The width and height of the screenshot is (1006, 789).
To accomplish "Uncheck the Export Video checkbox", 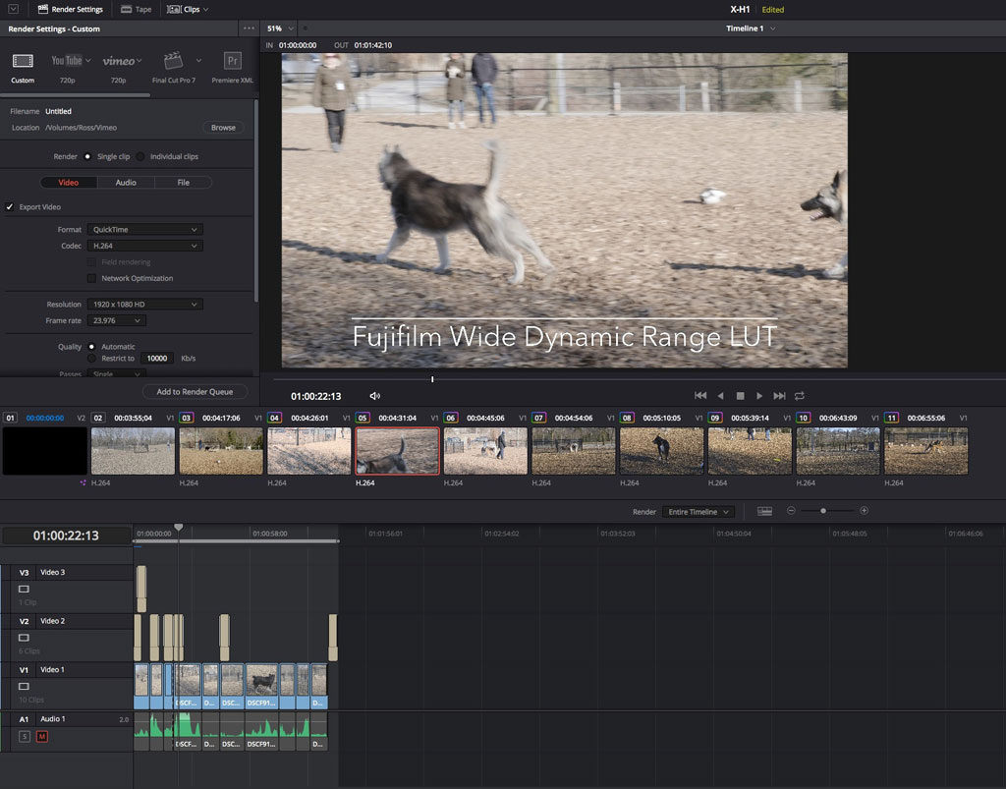I will coord(12,206).
